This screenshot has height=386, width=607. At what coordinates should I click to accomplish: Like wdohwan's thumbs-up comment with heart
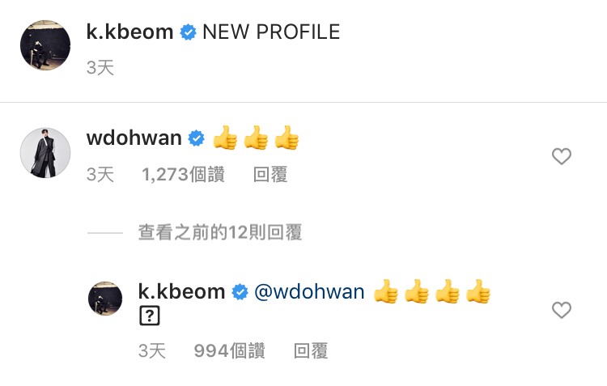coord(562,156)
